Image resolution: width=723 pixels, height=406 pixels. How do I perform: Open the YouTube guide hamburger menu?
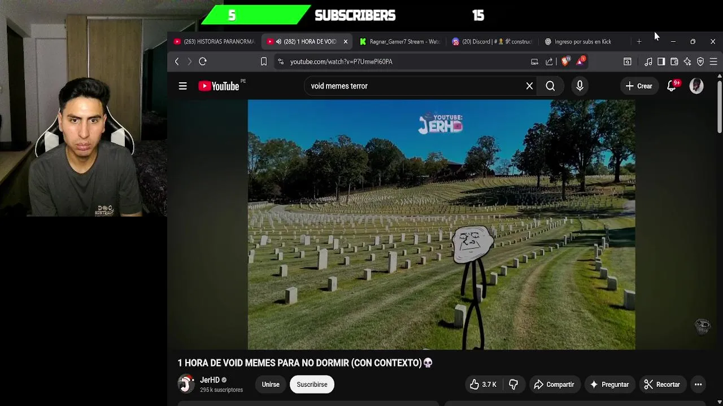tap(182, 86)
